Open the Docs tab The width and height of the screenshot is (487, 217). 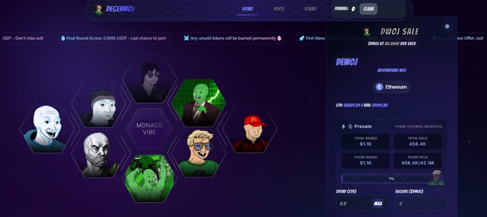pyautogui.click(x=279, y=9)
